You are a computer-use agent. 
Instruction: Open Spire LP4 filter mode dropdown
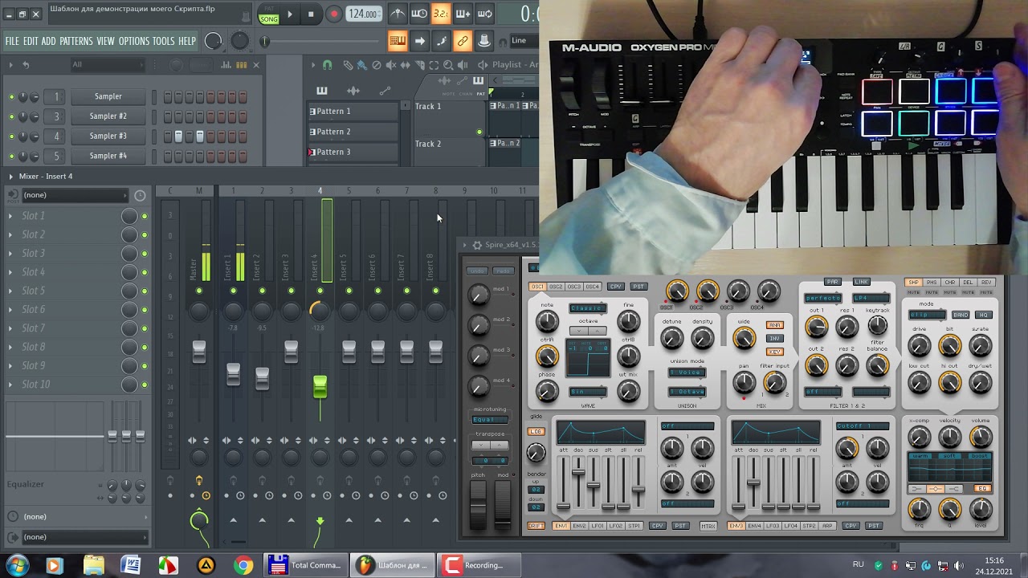[x=871, y=298]
